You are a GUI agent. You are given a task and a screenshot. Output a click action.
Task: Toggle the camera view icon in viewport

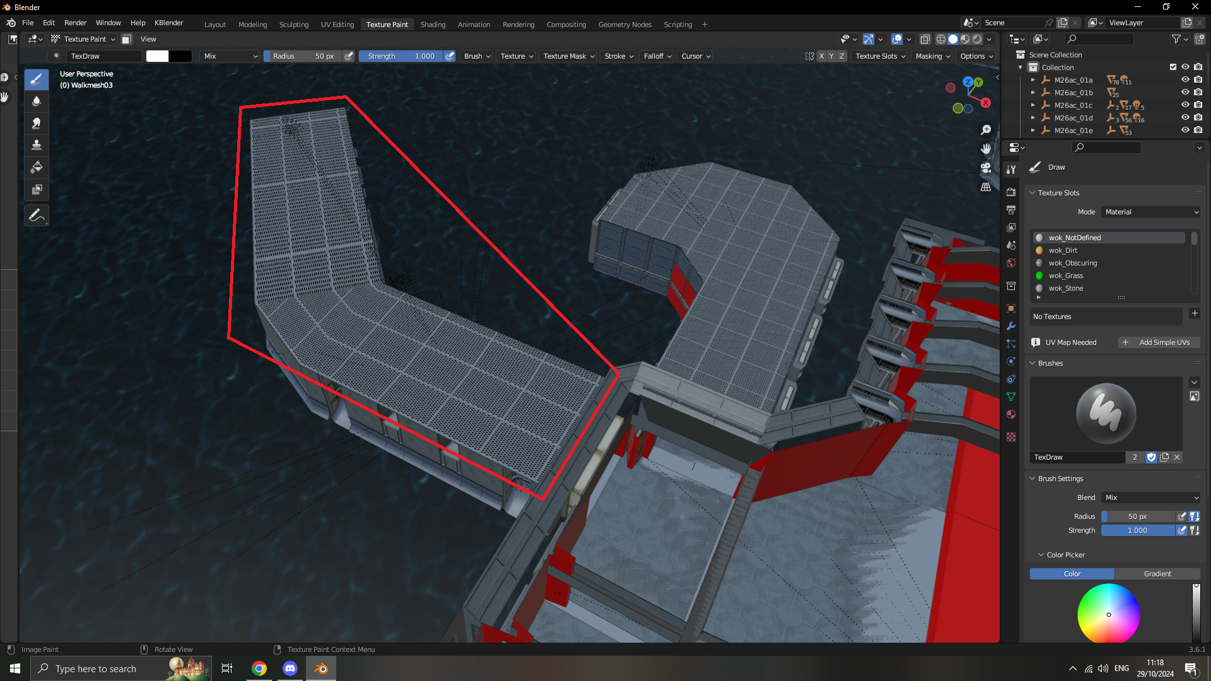coord(986,168)
